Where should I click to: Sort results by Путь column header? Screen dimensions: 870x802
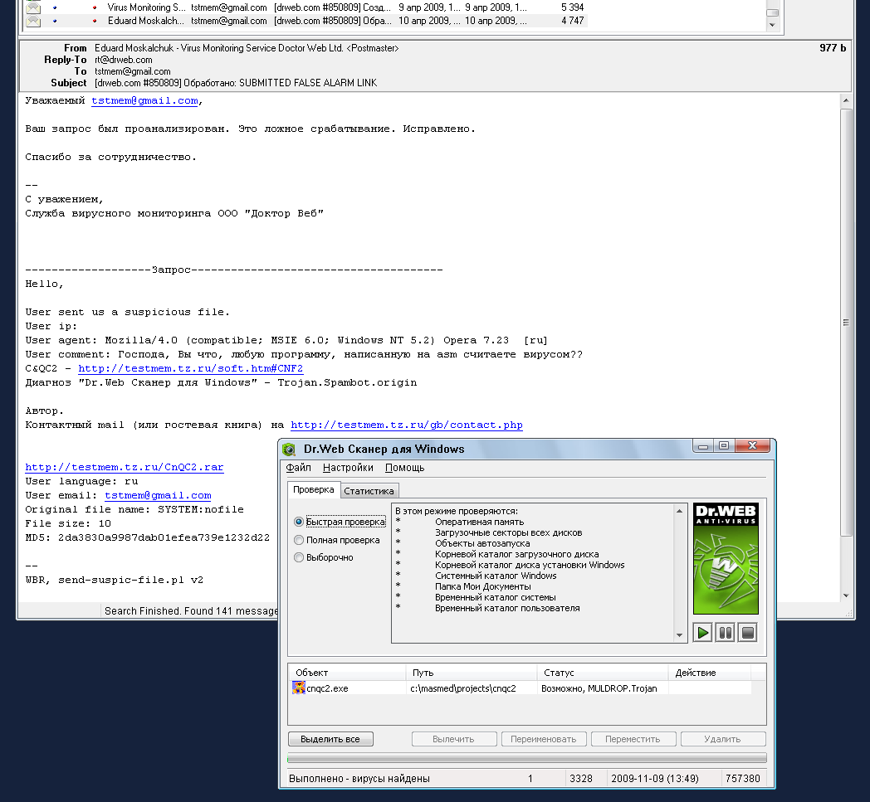(472, 673)
